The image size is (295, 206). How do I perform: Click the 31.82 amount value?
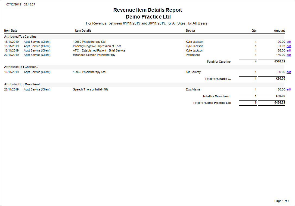(x=281, y=46)
